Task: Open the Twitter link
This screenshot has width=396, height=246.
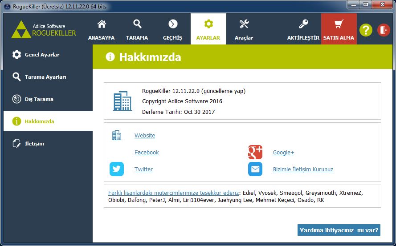Action: coord(143,169)
